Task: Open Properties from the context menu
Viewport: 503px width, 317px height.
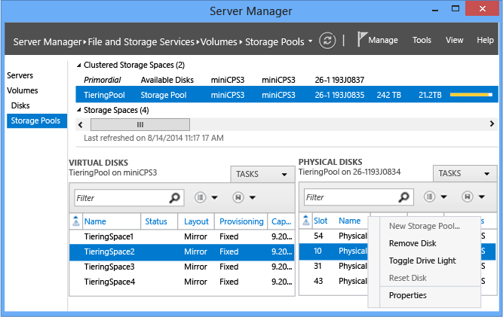Action: click(408, 295)
